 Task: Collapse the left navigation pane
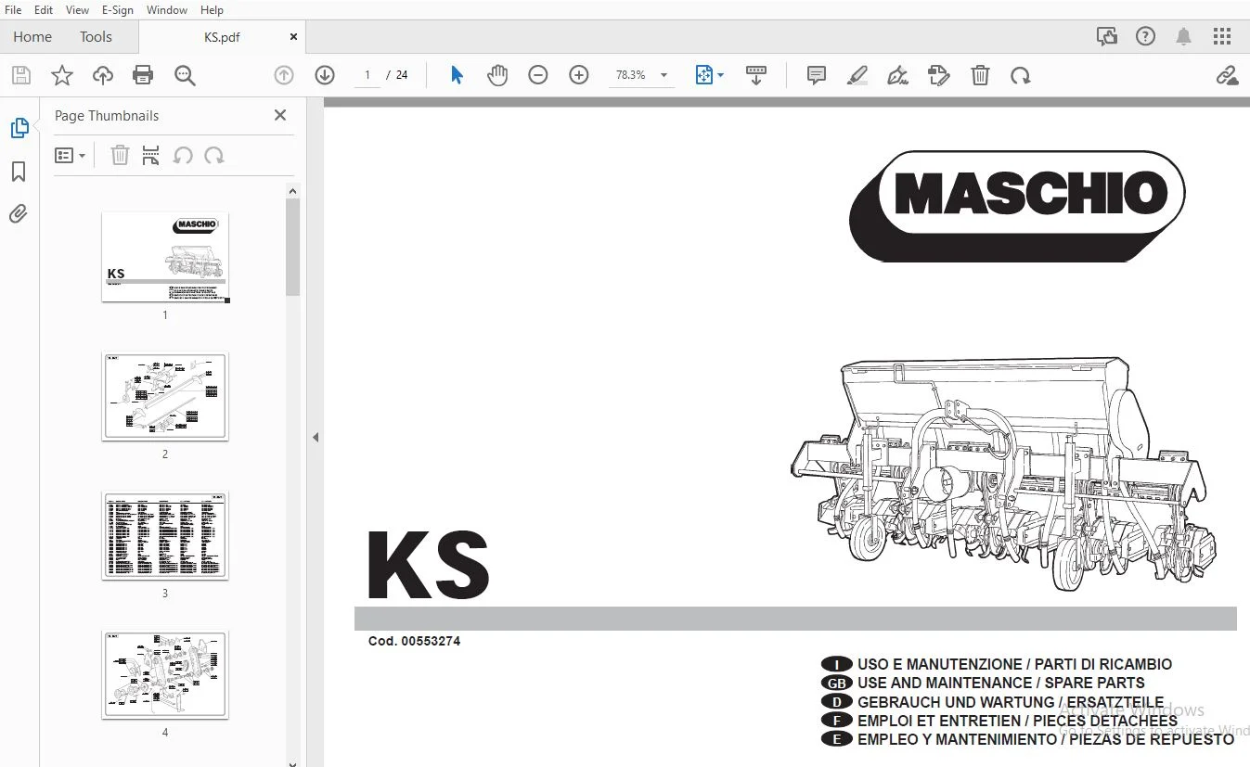coord(316,437)
